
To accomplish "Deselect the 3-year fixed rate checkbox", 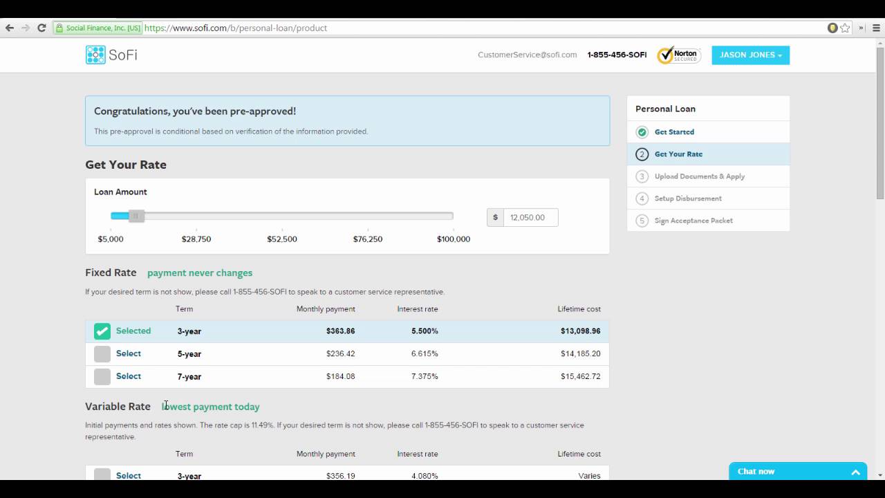I will coord(102,331).
